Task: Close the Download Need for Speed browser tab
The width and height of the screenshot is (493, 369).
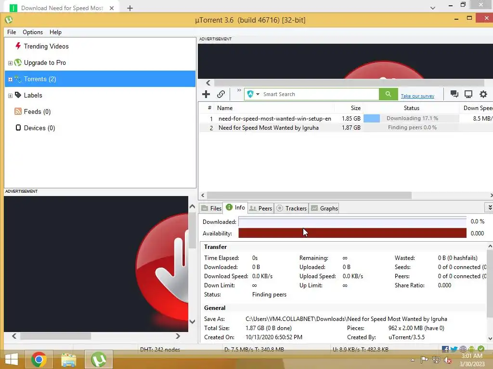Action: tap(112, 8)
